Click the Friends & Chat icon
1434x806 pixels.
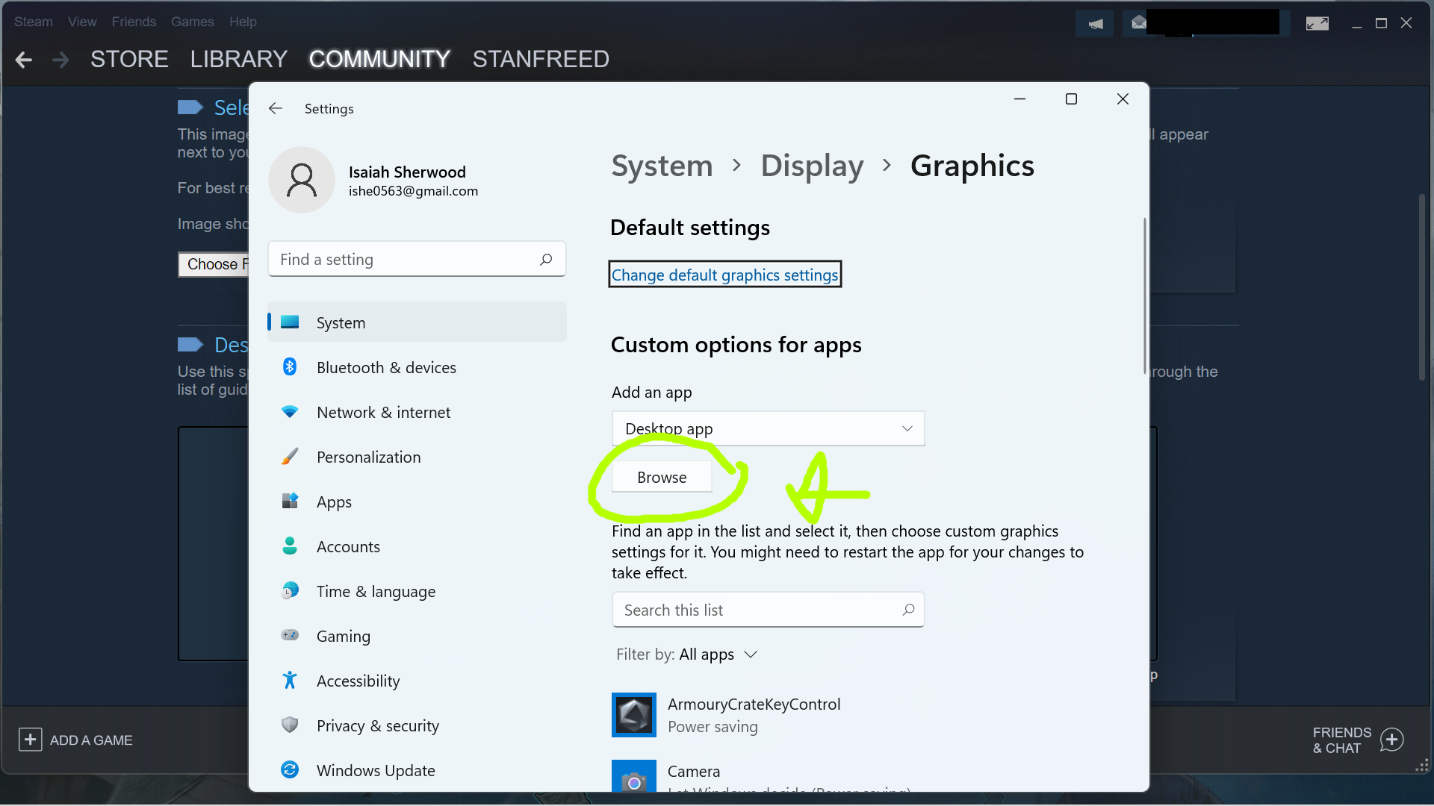click(x=1391, y=740)
